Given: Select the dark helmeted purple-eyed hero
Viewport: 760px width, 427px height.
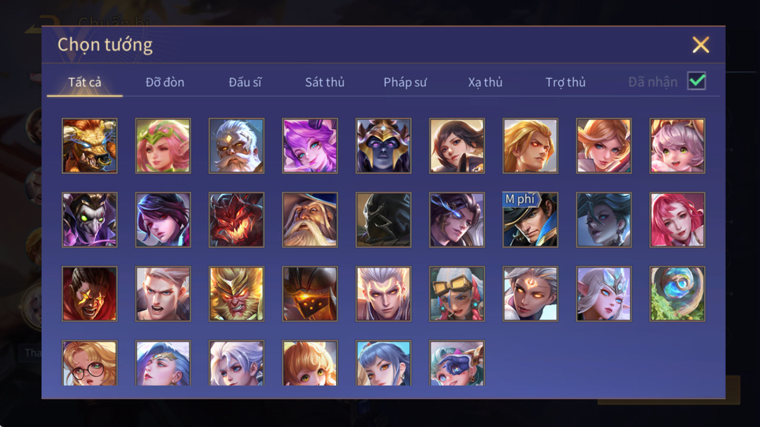Looking at the screenshot, I should (x=383, y=146).
